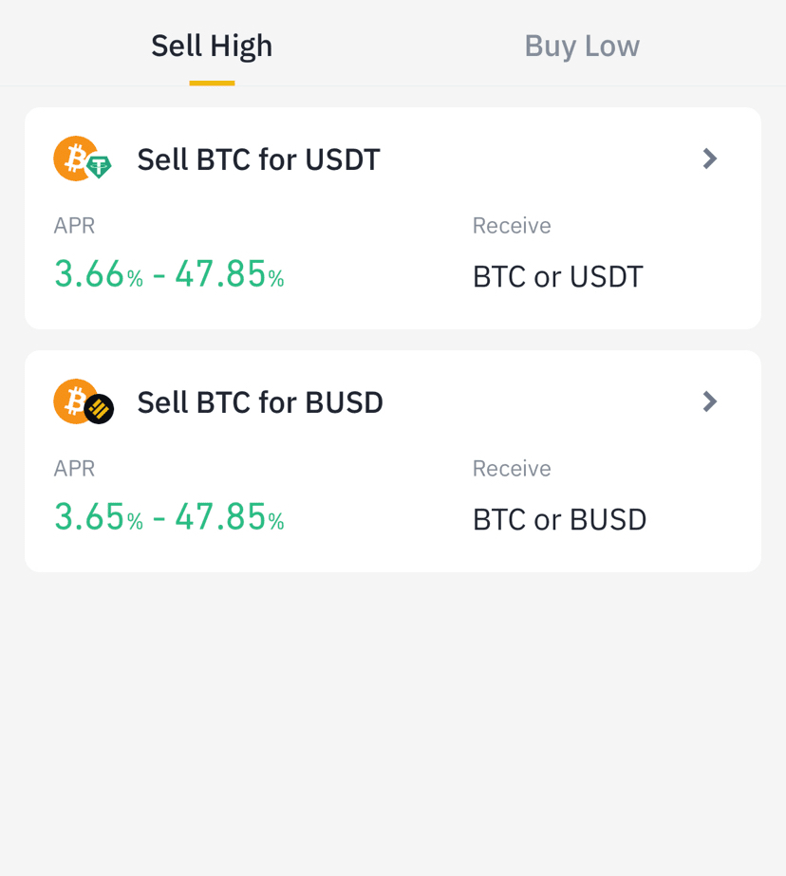
Task: Click the empty area below the BUSD card
Action: coord(393,721)
